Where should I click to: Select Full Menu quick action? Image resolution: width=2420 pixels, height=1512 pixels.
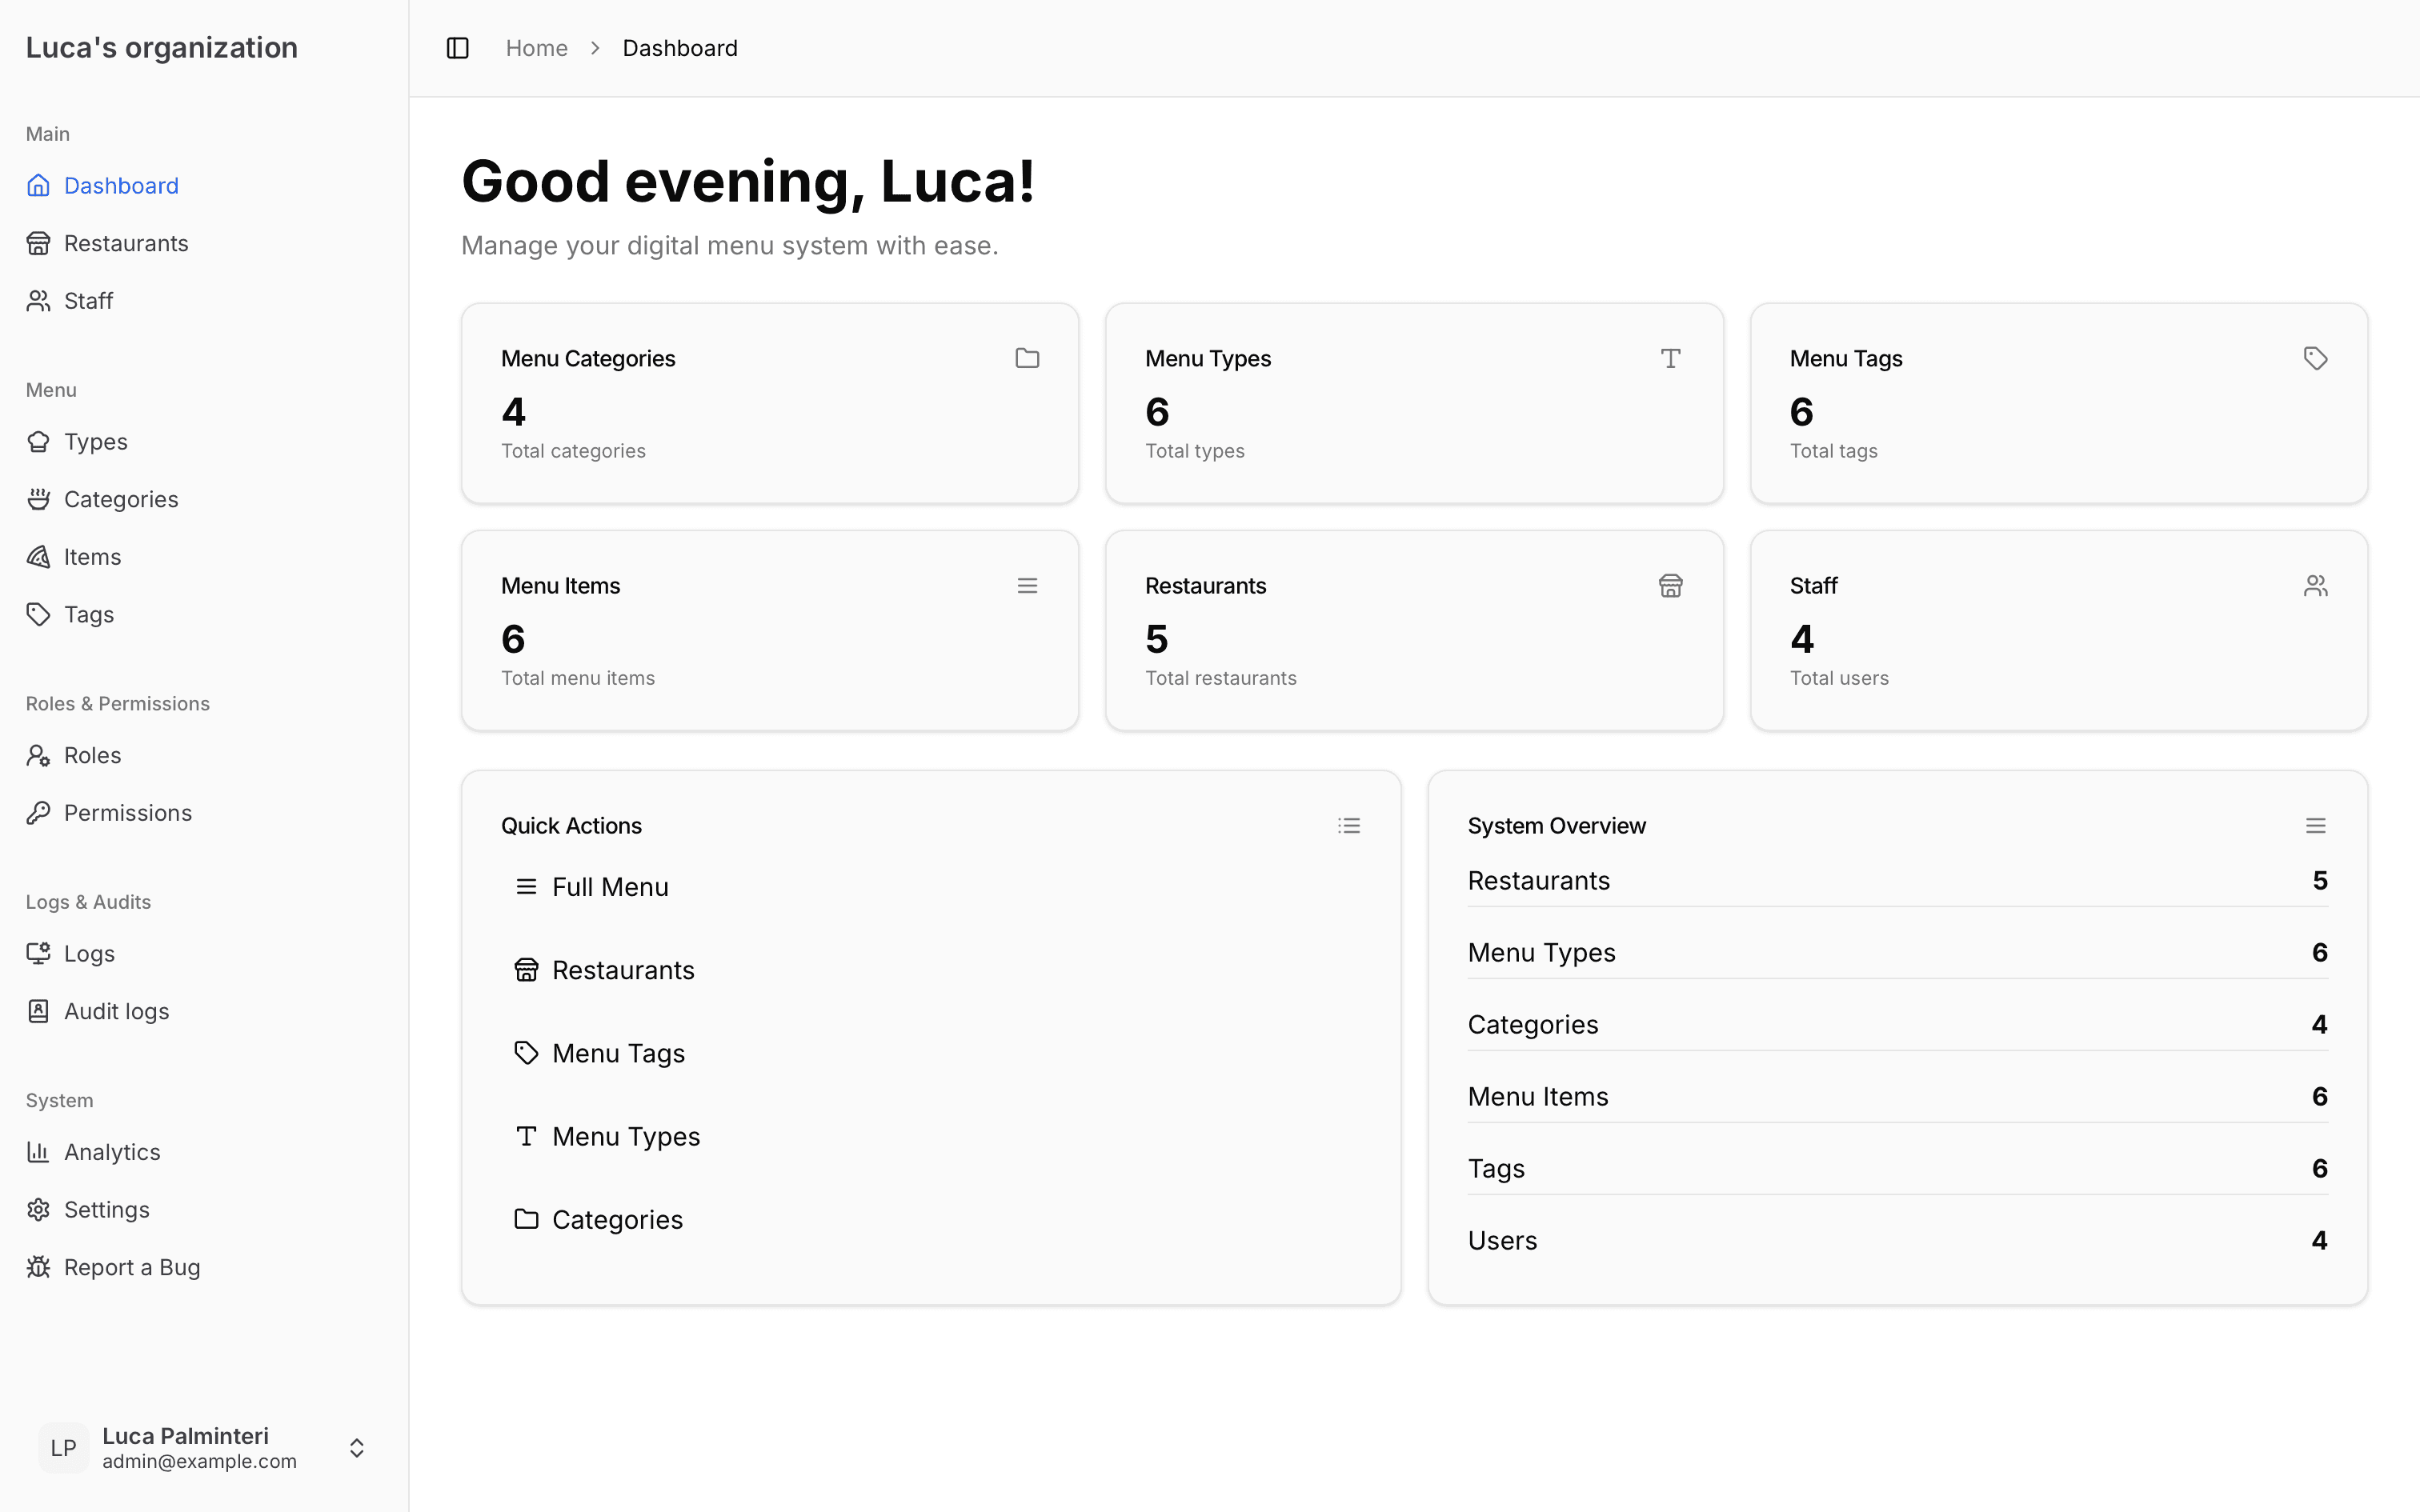pyautogui.click(x=610, y=886)
